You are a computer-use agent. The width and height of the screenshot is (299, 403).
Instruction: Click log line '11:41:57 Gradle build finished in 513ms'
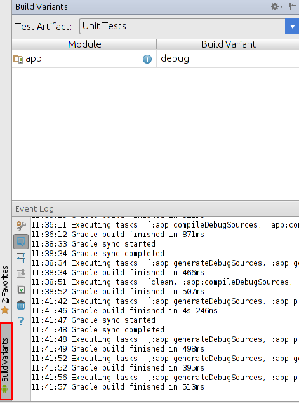tap(117, 387)
